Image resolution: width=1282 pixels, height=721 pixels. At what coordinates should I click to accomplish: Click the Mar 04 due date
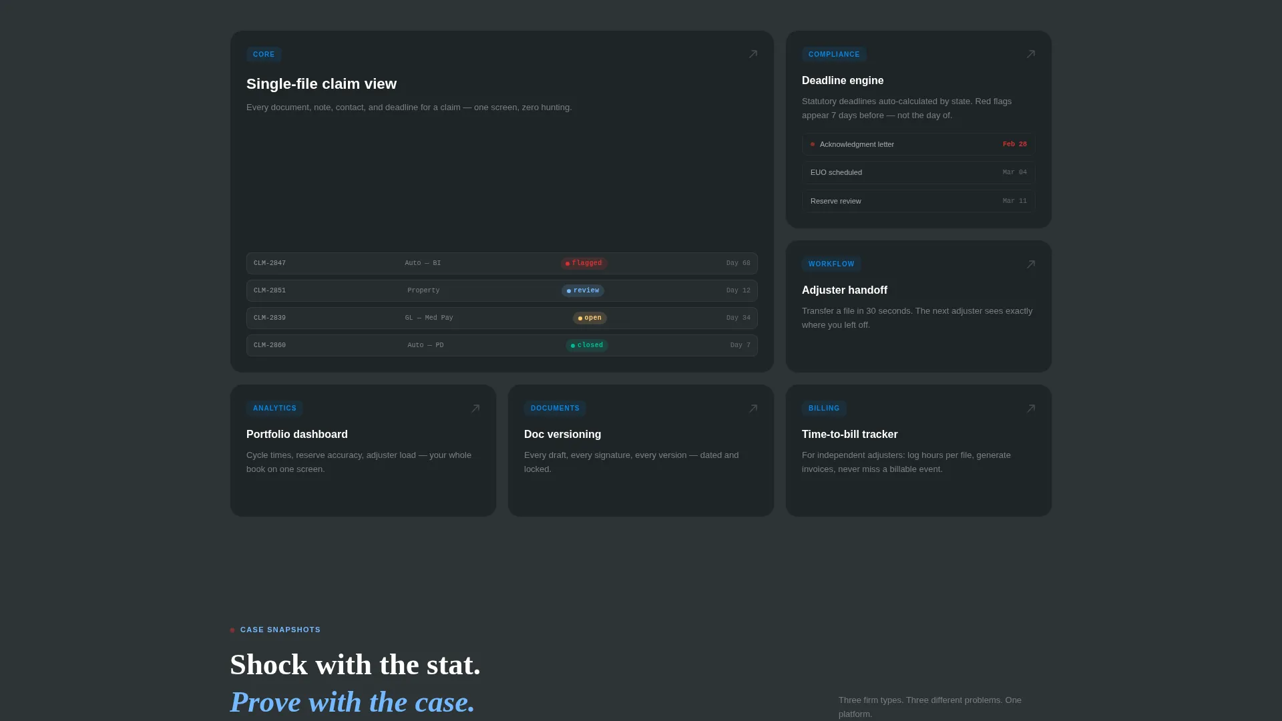tap(1015, 172)
